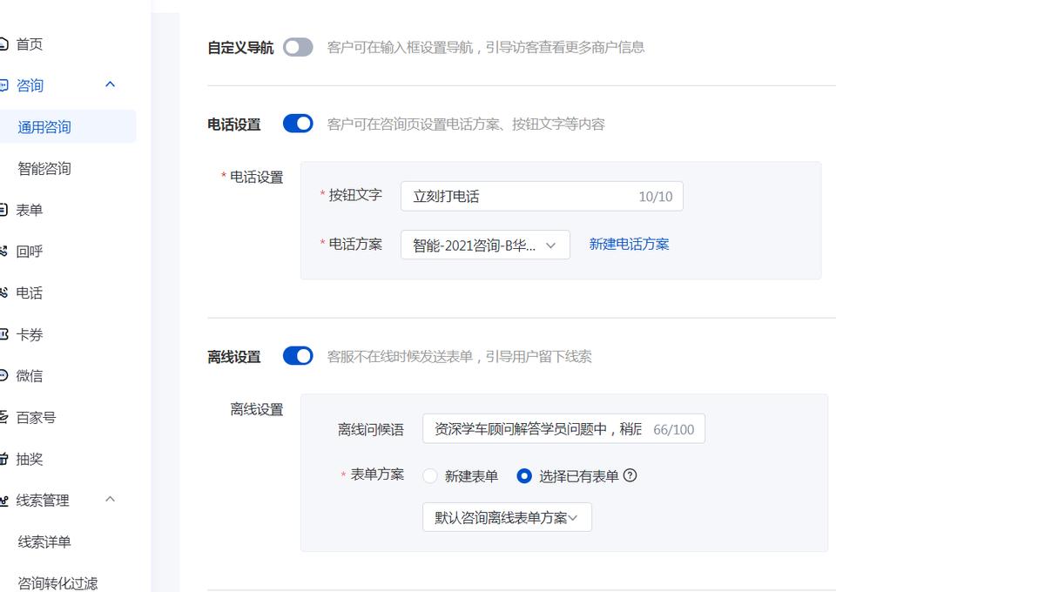The width and height of the screenshot is (1045, 592).
Task: Enable the 自定义导航 toggle switch
Action: (x=298, y=47)
